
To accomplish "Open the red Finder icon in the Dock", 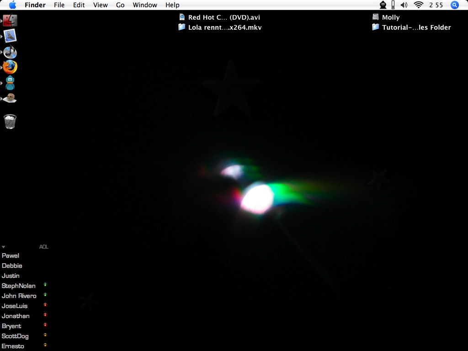I will tap(10, 20).
